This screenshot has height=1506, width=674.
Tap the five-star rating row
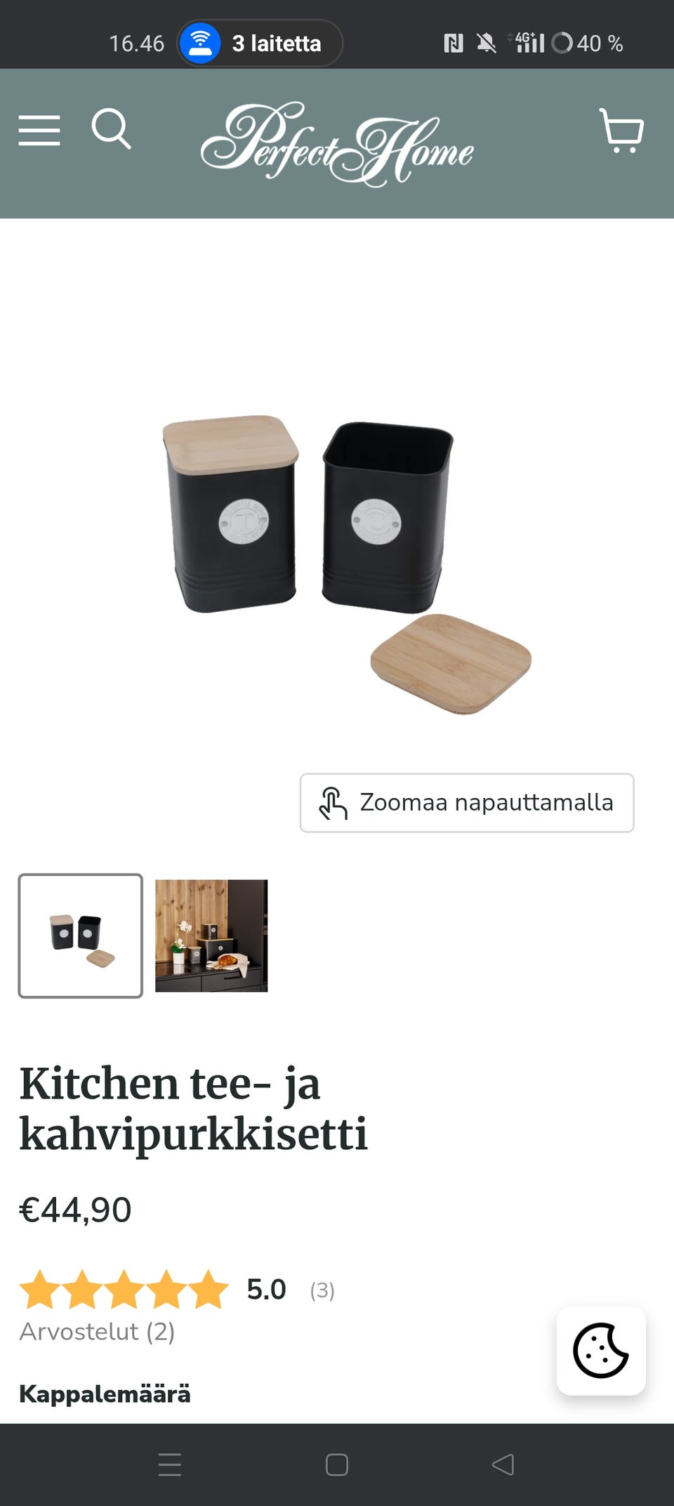(x=124, y=1290)
